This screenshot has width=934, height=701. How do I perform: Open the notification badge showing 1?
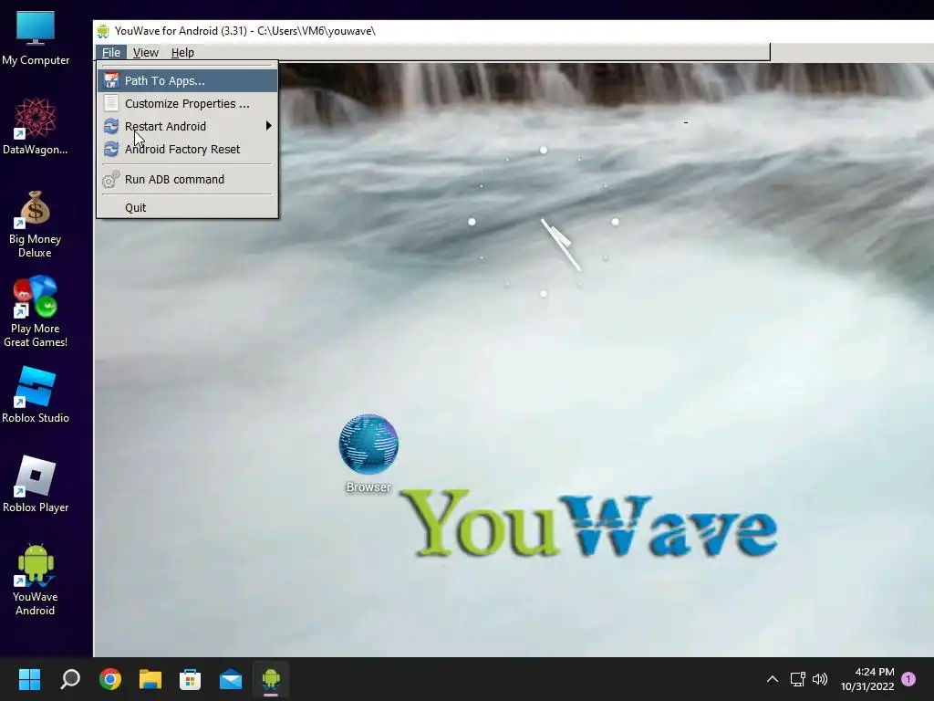tap(908, 678)
